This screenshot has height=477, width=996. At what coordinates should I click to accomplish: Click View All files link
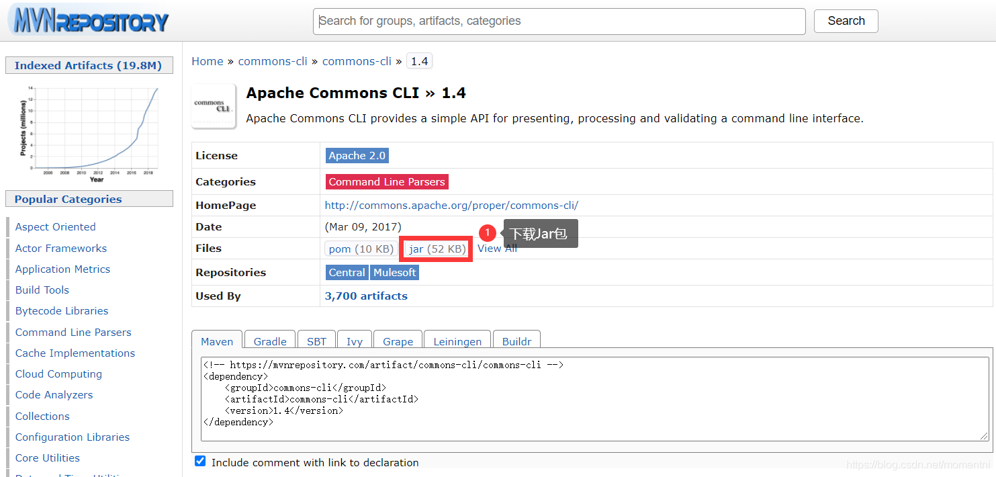pos(497,248)
